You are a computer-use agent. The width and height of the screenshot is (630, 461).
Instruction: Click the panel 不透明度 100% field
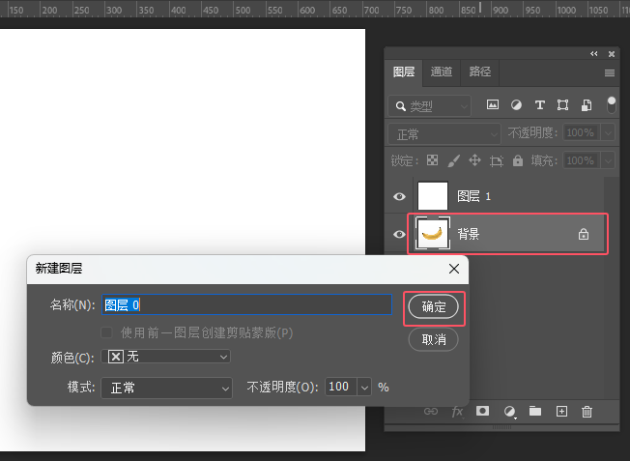[582, 132]
